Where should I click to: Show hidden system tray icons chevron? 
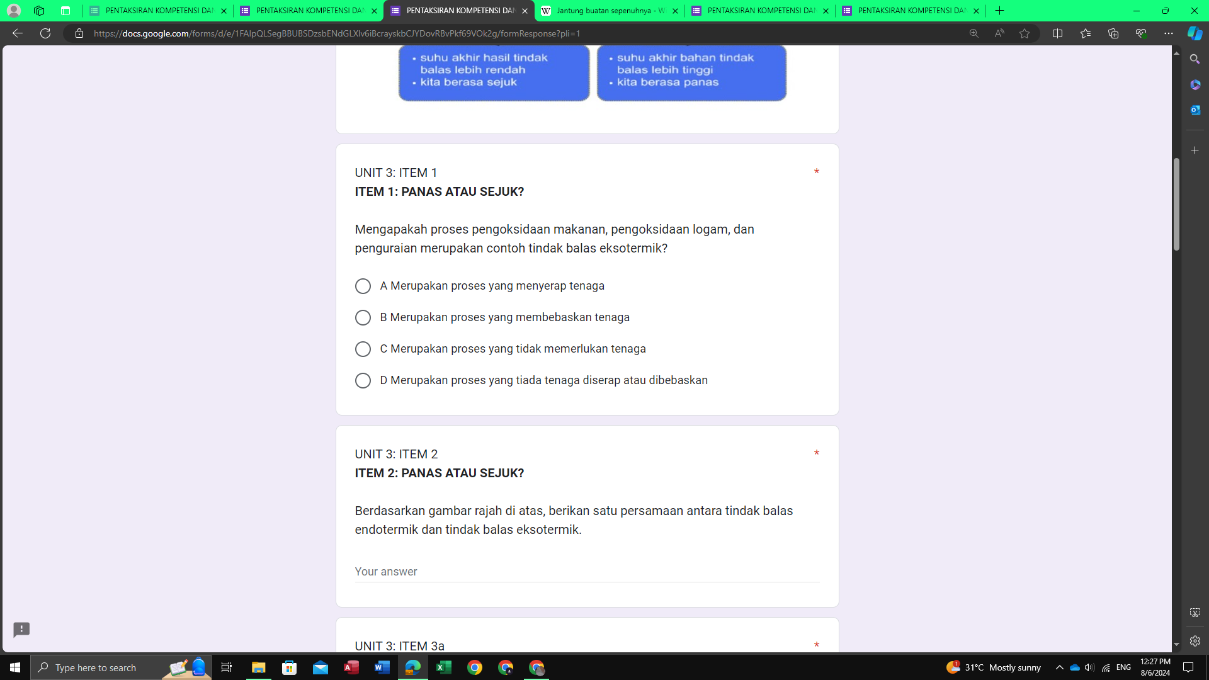pos(1059,667)
